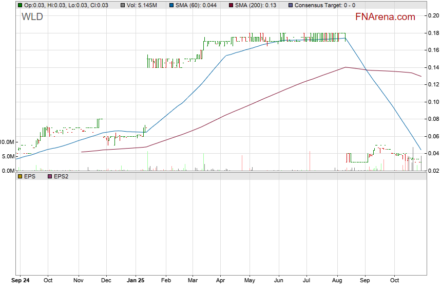Click the green price legend swatch

pyautogui.click(x=20, y=5)
